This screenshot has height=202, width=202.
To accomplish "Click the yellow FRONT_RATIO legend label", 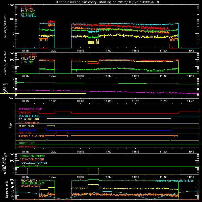I will coord(29,181).
